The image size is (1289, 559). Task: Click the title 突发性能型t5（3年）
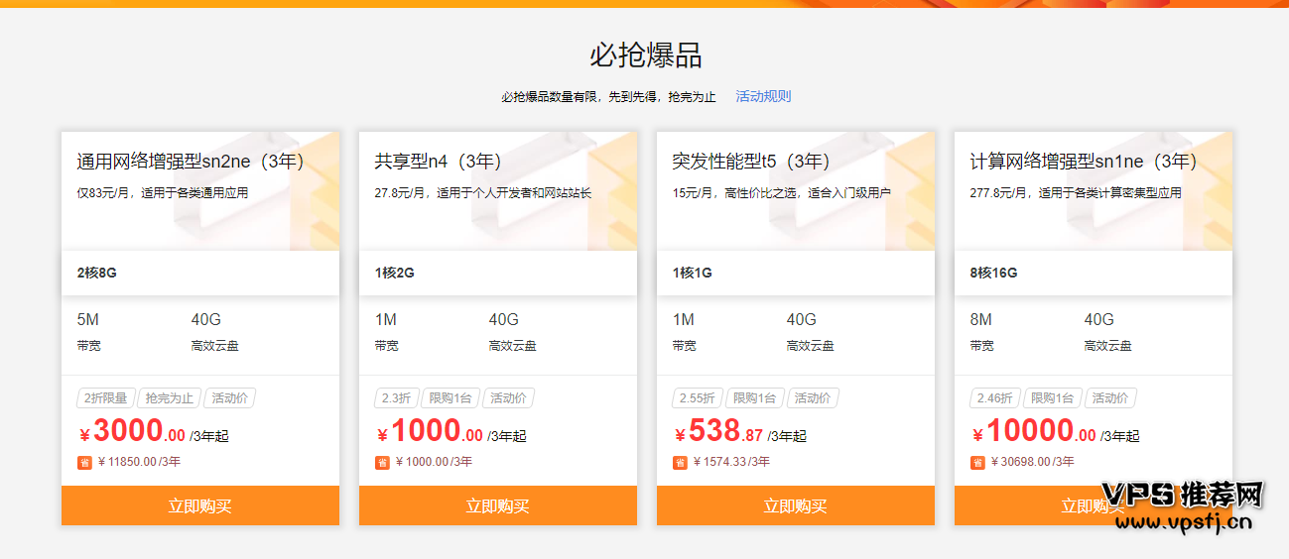[x=751, y=162]
